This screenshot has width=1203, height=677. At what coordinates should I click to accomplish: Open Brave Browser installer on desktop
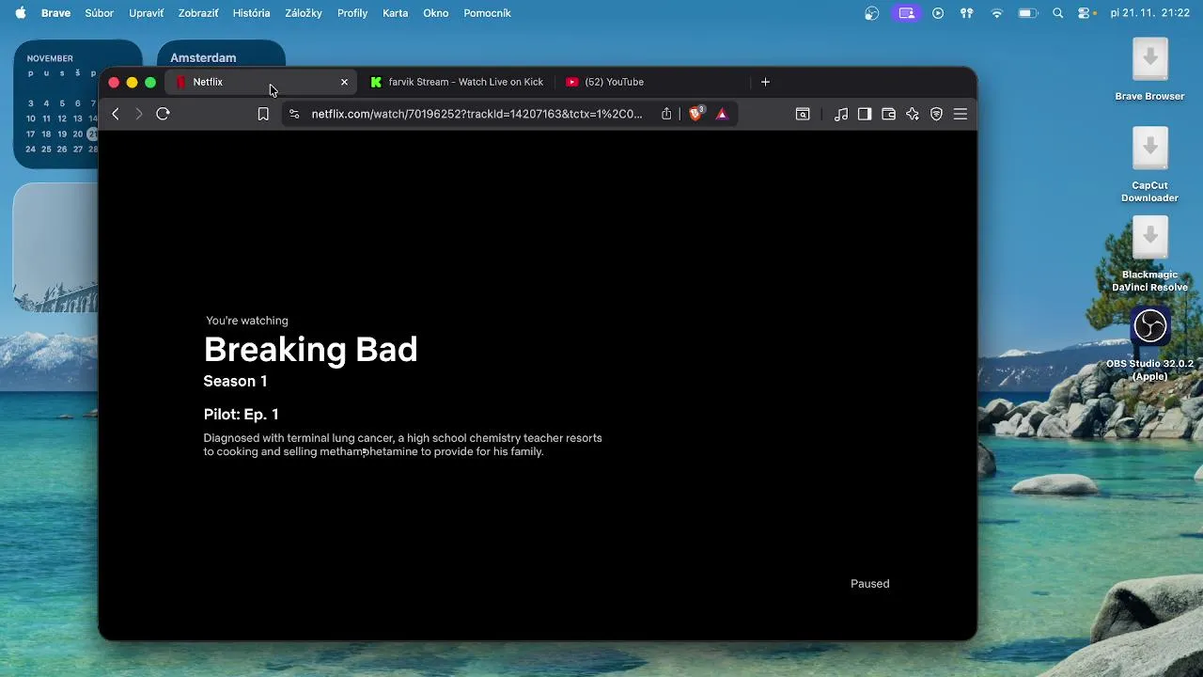point(1149,69)
